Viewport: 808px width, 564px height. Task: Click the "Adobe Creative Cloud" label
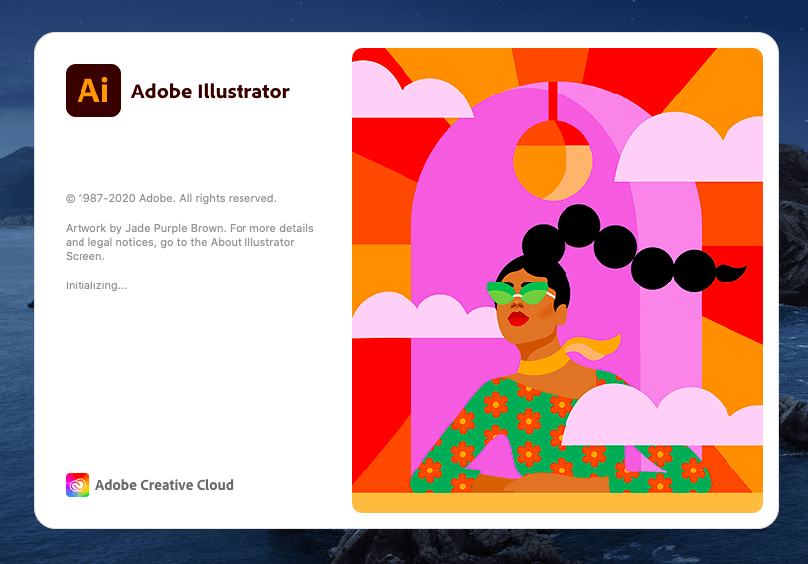[164, 485]
